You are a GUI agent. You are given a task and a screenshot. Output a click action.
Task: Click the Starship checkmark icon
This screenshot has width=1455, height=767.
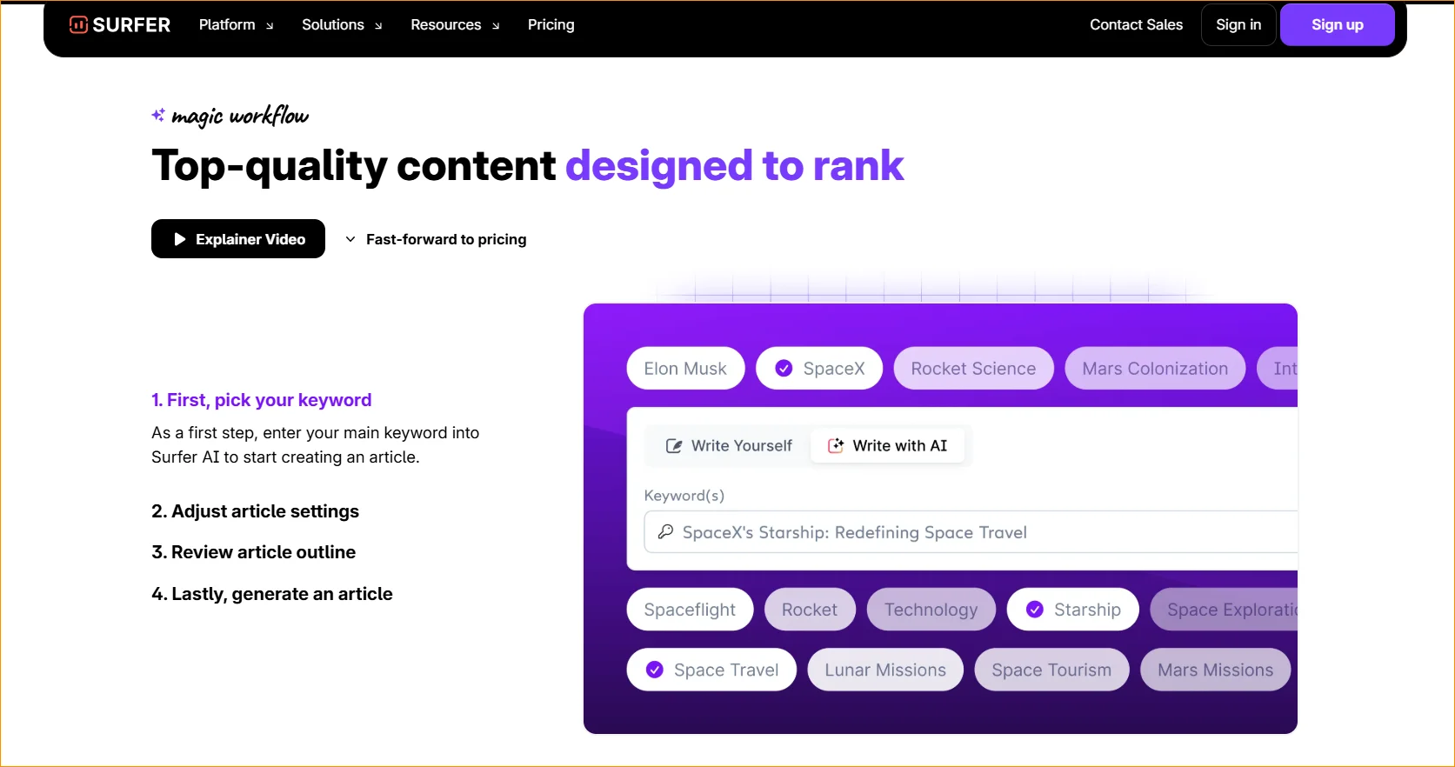[x=1035, y=610]
